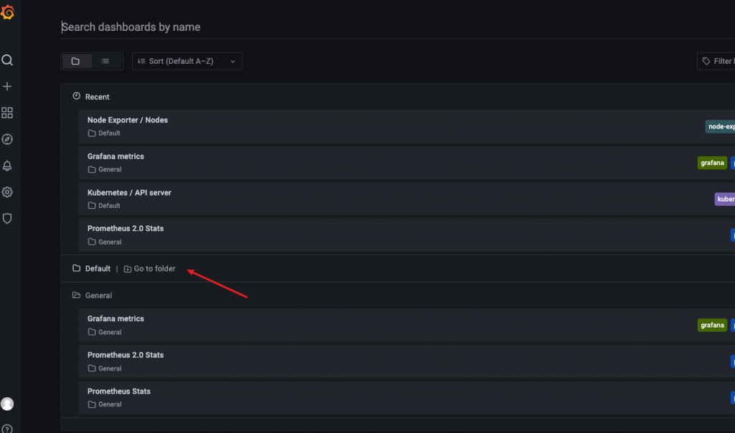Open the Configuration gear icon
The width and height of the screenshot is (735, 433).
[7, 192]
